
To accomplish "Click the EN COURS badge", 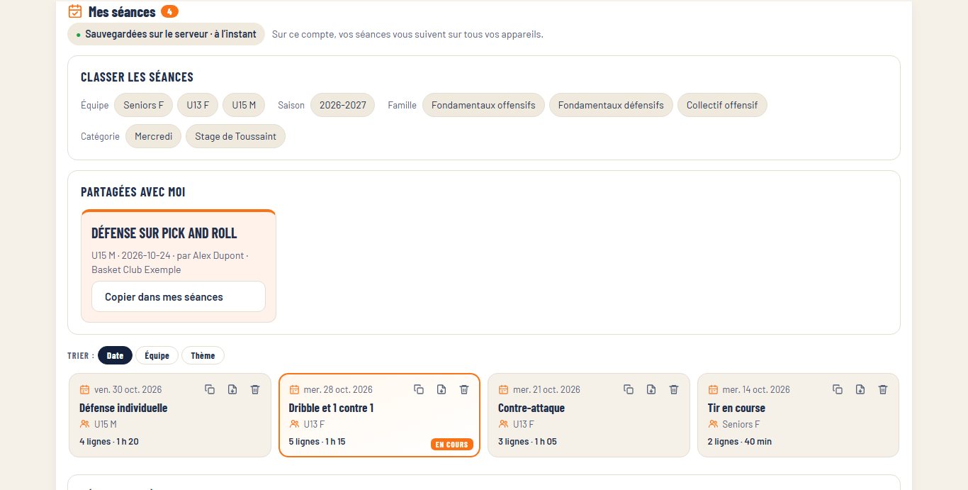I will [451, 445].
